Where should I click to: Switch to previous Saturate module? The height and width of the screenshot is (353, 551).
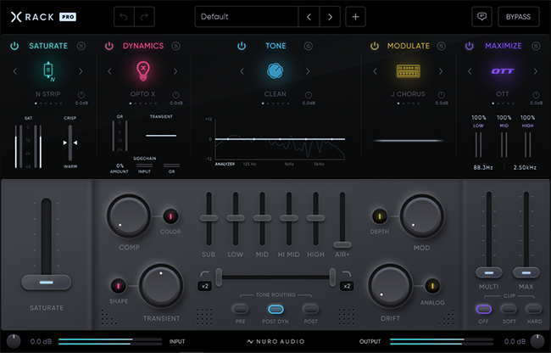tap(14, 71)
